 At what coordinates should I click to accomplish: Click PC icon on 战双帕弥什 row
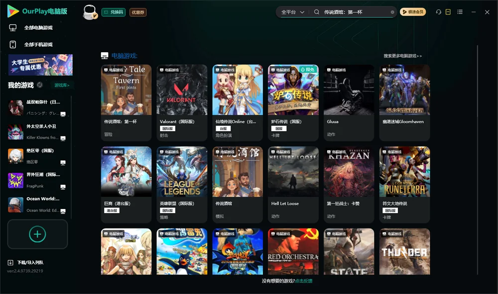pos(63,114)
